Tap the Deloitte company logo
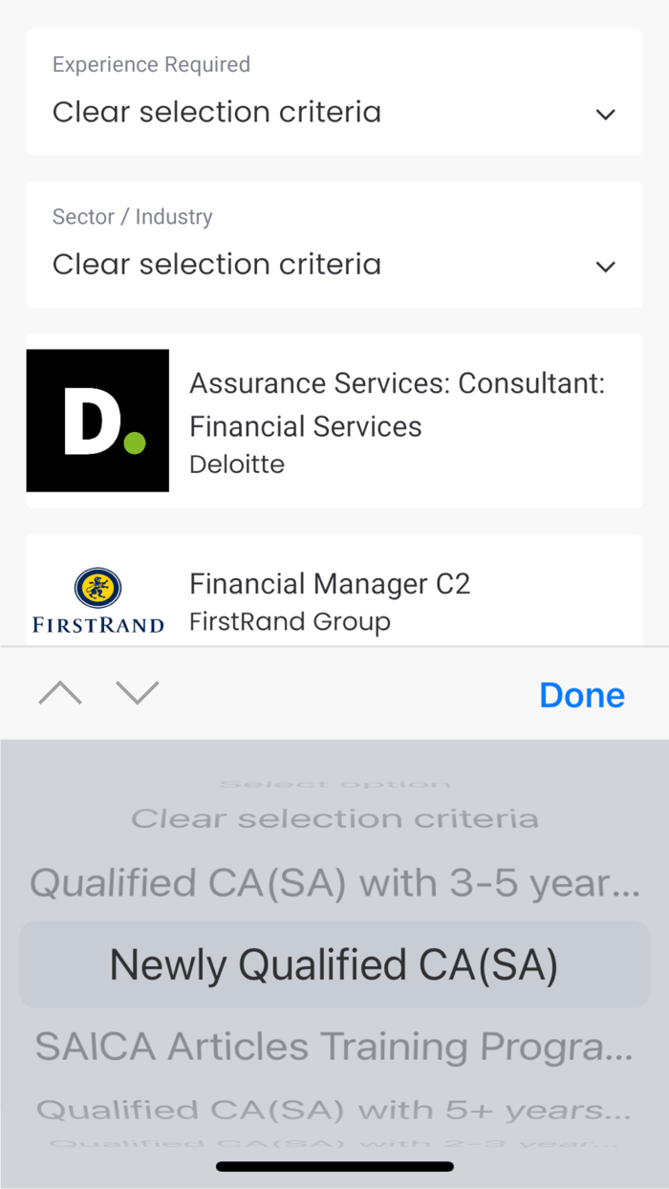The width and height of the screenshot is (669, 1189). click(x=97, y=420)
